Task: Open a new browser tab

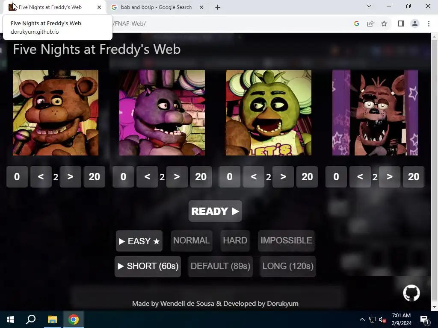Action: pyautogui.click(x=218, y=7)
